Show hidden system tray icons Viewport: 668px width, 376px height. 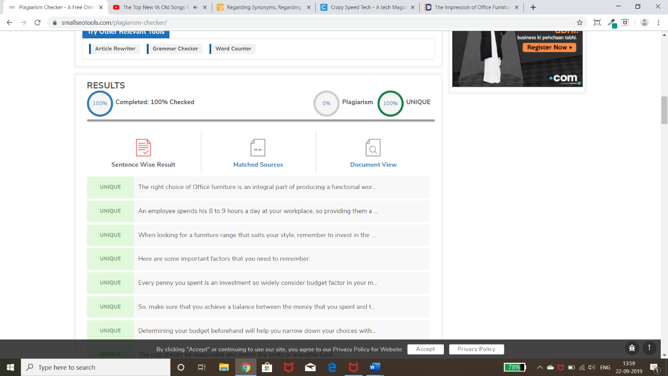540,367
